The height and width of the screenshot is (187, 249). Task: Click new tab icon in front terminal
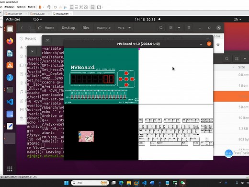click(47, 41)
